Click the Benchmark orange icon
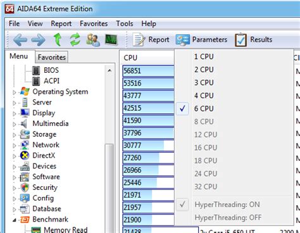Viewport: 300px width, 233px height. click(x=25, y=220)
